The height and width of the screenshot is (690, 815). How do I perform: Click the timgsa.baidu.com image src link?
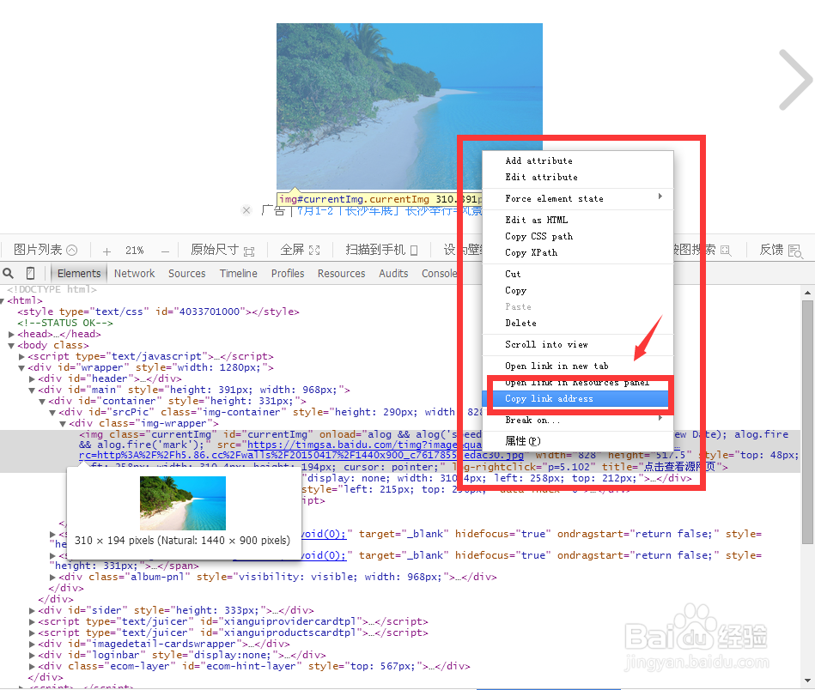[x=364, y=445]
